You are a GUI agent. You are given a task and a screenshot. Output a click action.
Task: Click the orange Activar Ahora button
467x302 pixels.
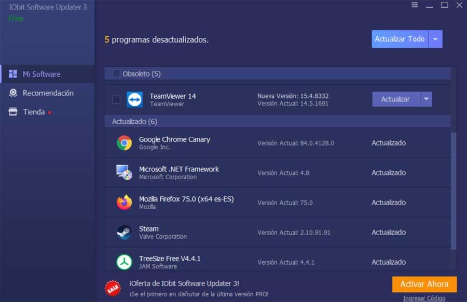click(424, 284)
